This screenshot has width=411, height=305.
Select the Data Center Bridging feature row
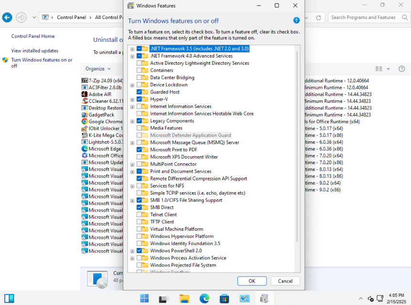[x=172, y=78]
